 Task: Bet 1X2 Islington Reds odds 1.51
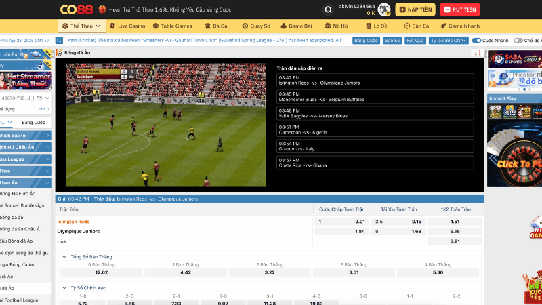coord(455,222)
